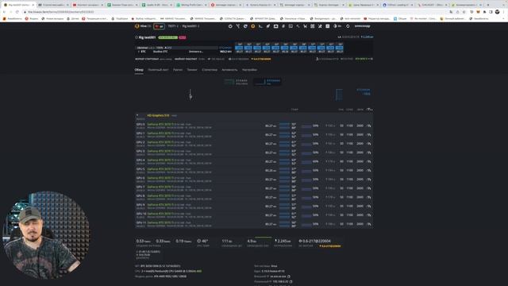
Task: Open tuning speedometer icon for GPU 0
Action: [x=368, y=126]
